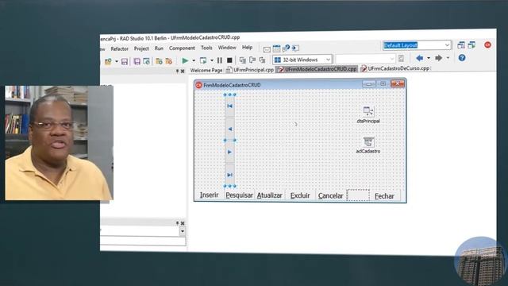Open the Tools menu
The width and height of the screenshot is (508, 286).
click(206, 48)
